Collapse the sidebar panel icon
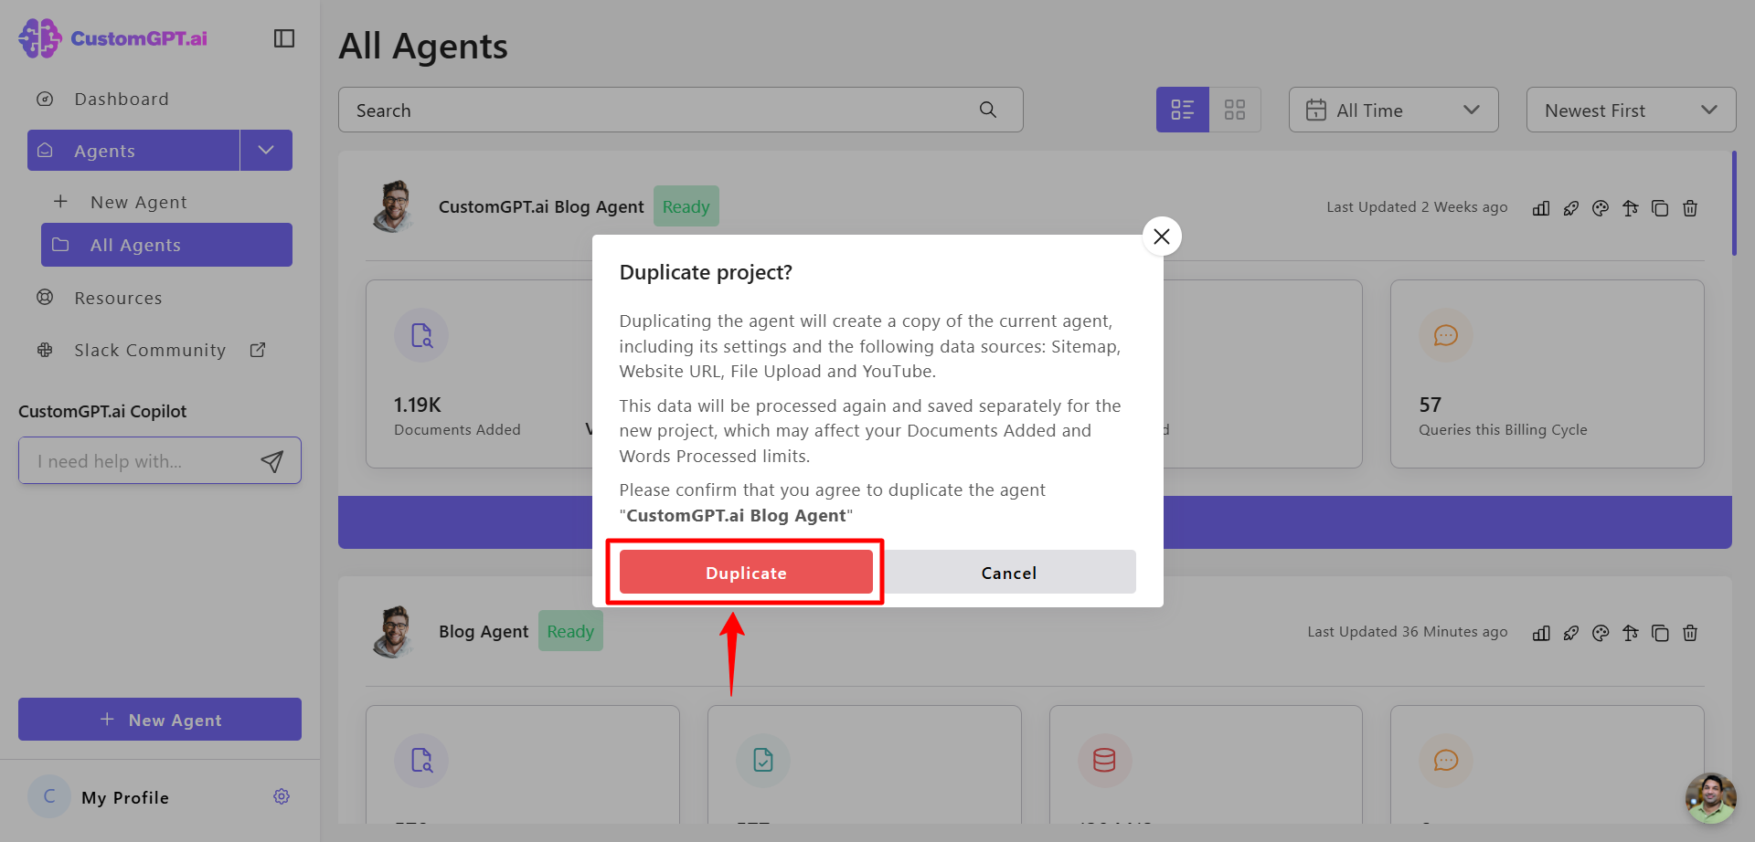1755x842 pixels. click(x=284, y=38)
